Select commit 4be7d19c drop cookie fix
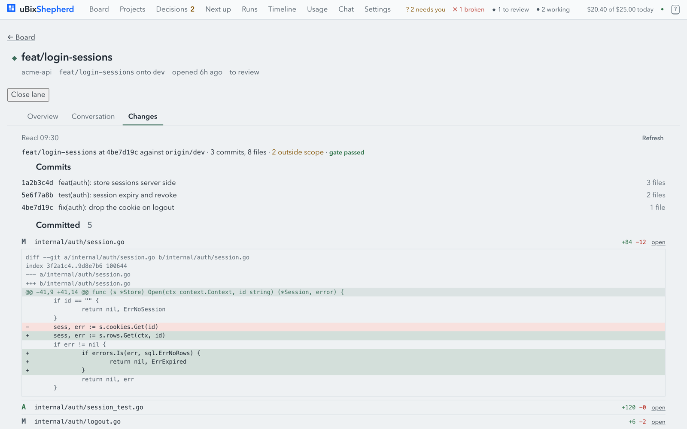The image size is (687, 429). pos(343,208)
